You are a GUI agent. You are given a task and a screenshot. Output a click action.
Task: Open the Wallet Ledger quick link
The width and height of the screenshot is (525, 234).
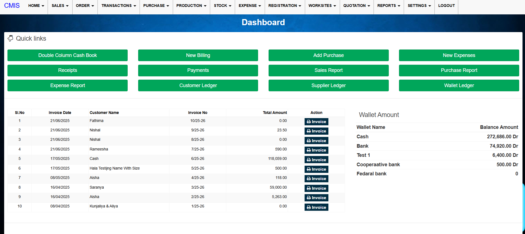pyautogui.click(x=459, y=85)
